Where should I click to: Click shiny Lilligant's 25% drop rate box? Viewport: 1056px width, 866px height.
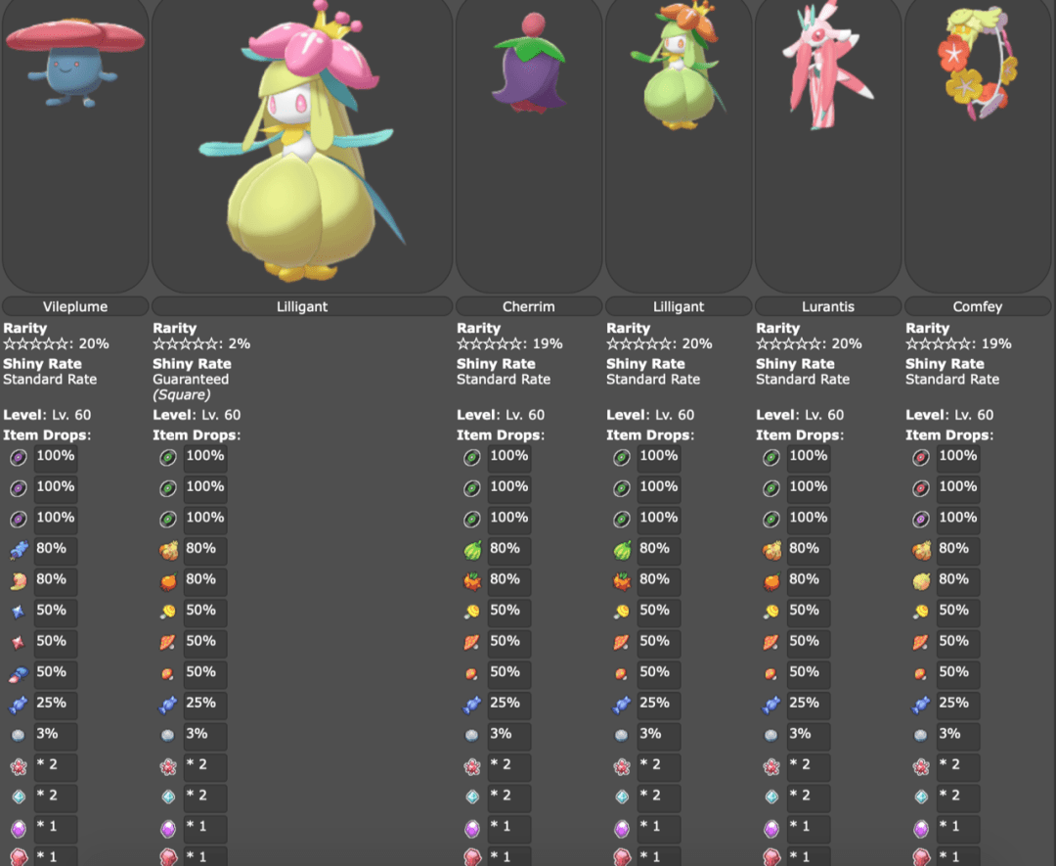point(204,705)
